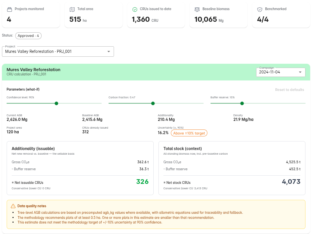This screenshot has width=316, height=234.
Task: Click the Project area value 120 ha
Action: 13,132
